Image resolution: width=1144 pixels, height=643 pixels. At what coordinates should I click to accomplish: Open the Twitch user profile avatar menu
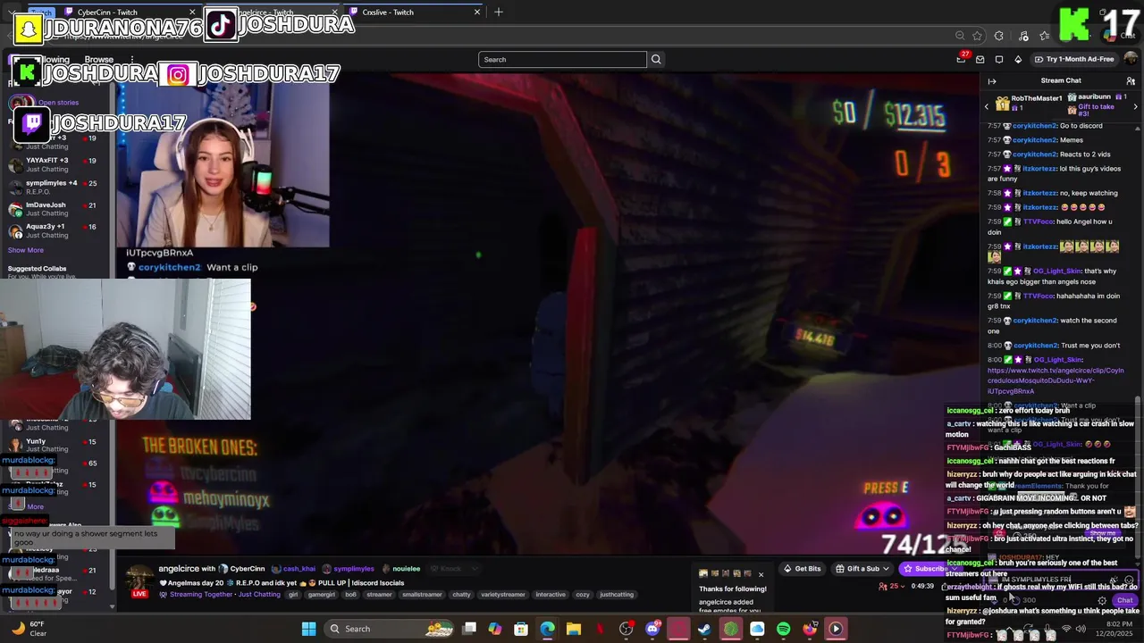(1131, 59)
